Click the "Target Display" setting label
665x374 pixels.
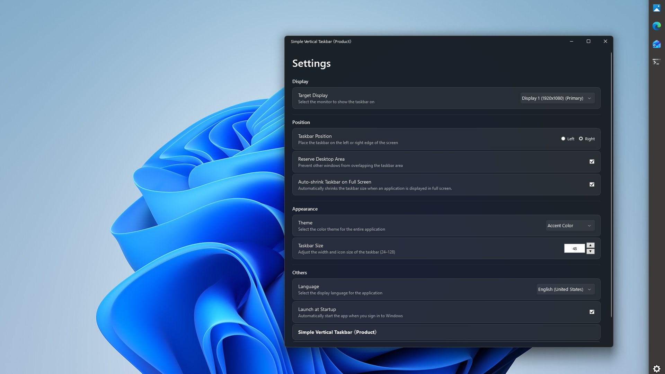point(313,95)
